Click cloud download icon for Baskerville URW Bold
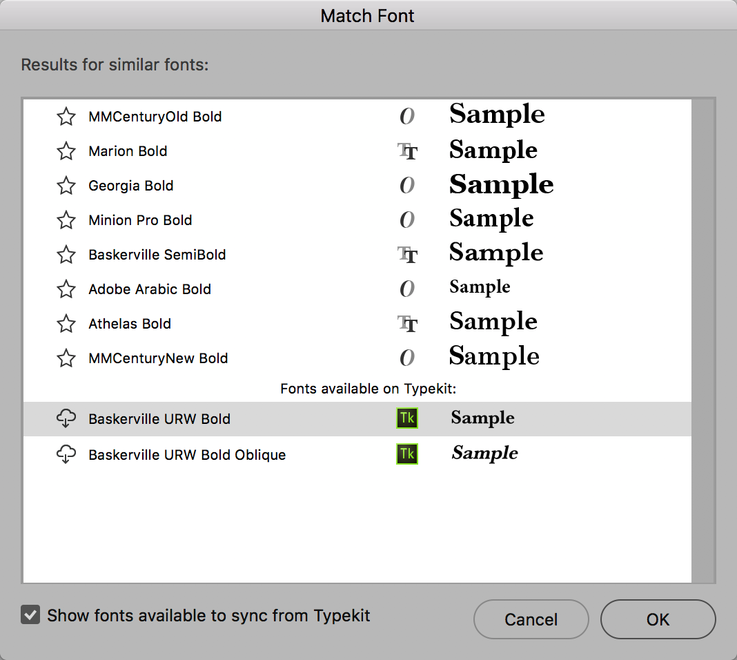The height and width of the screenshot is (660, 737). [x=66, y=418]
